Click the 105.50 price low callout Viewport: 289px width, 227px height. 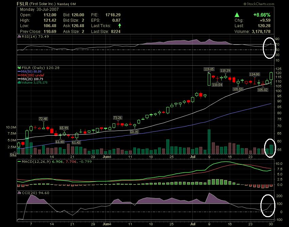(238, 89)
